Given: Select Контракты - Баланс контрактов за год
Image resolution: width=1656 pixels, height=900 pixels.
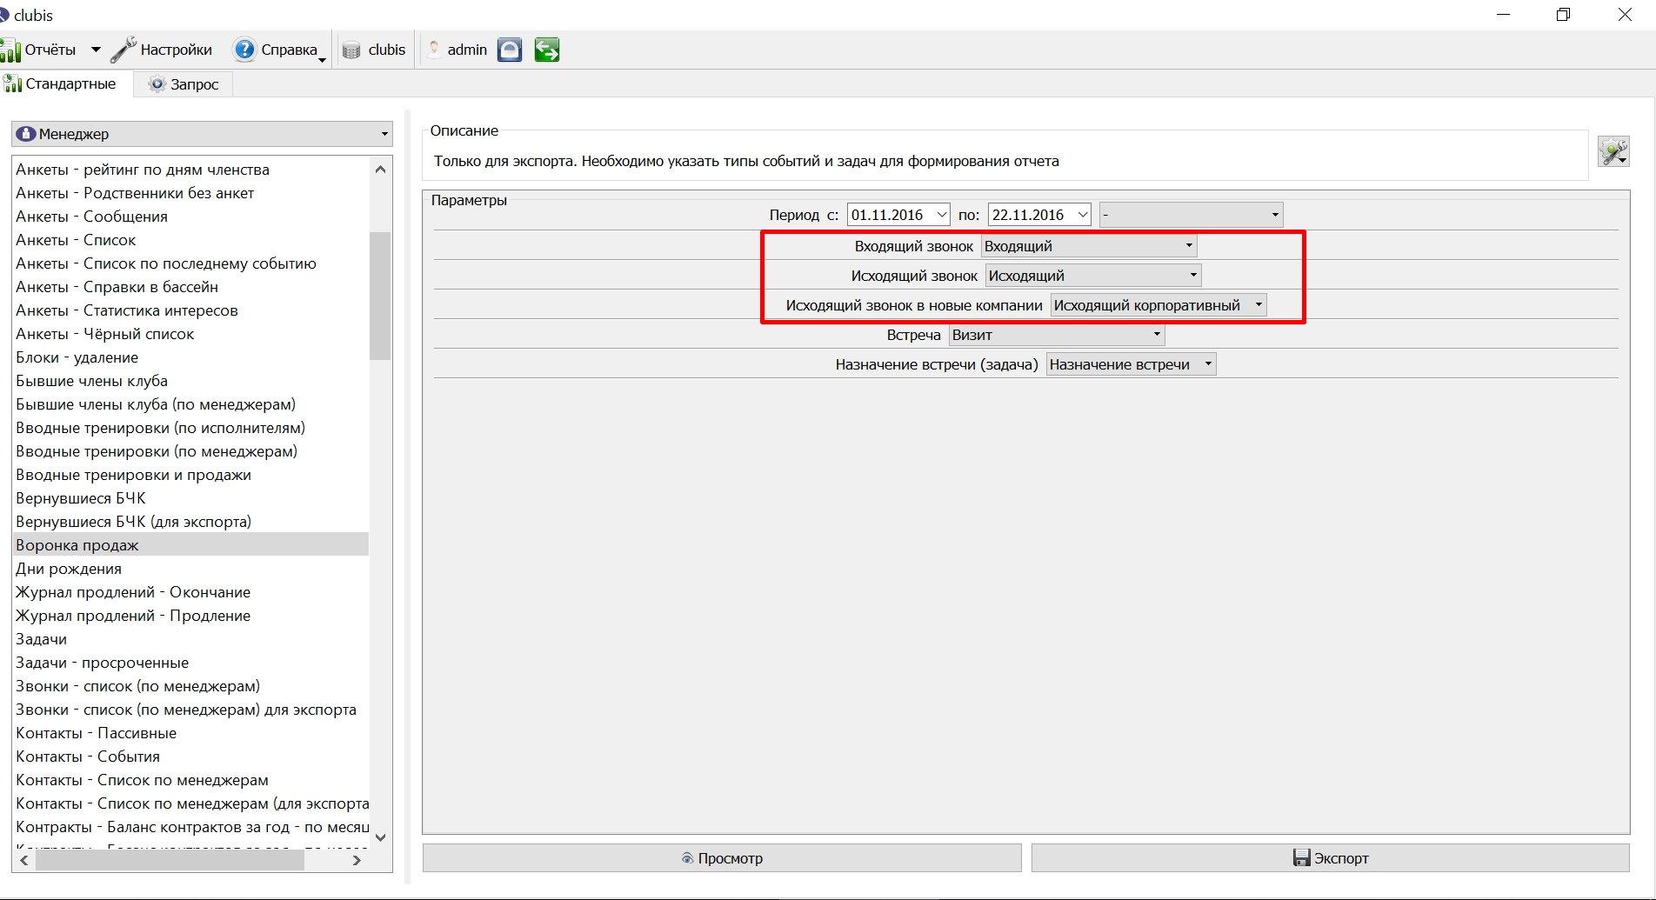Looking at the screenshot, I should tap(191, 827).
